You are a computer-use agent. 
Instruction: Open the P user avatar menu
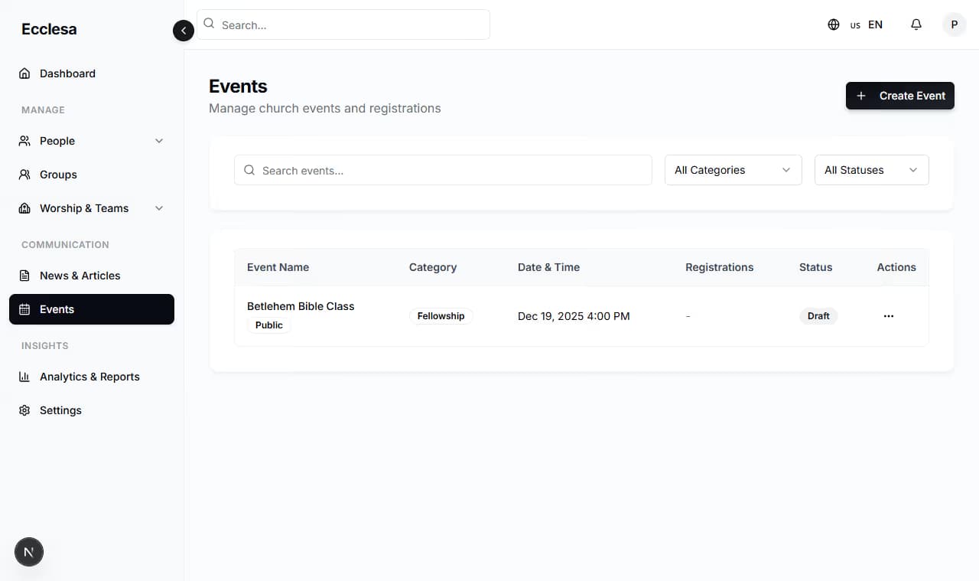click(x=954, y=24)
